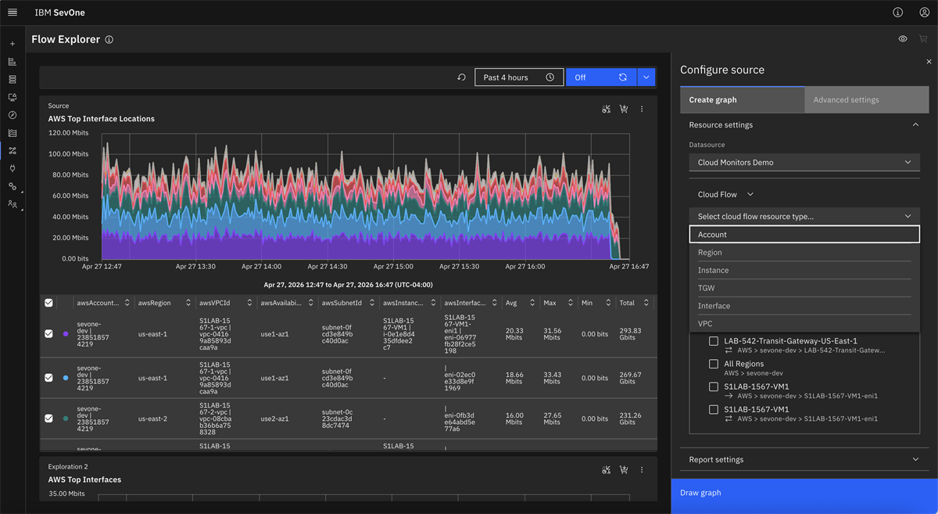This screenshot has height=514, width=938.
Task: Open overflow menu of Exploration 2 widget
Action: (642, 470)
